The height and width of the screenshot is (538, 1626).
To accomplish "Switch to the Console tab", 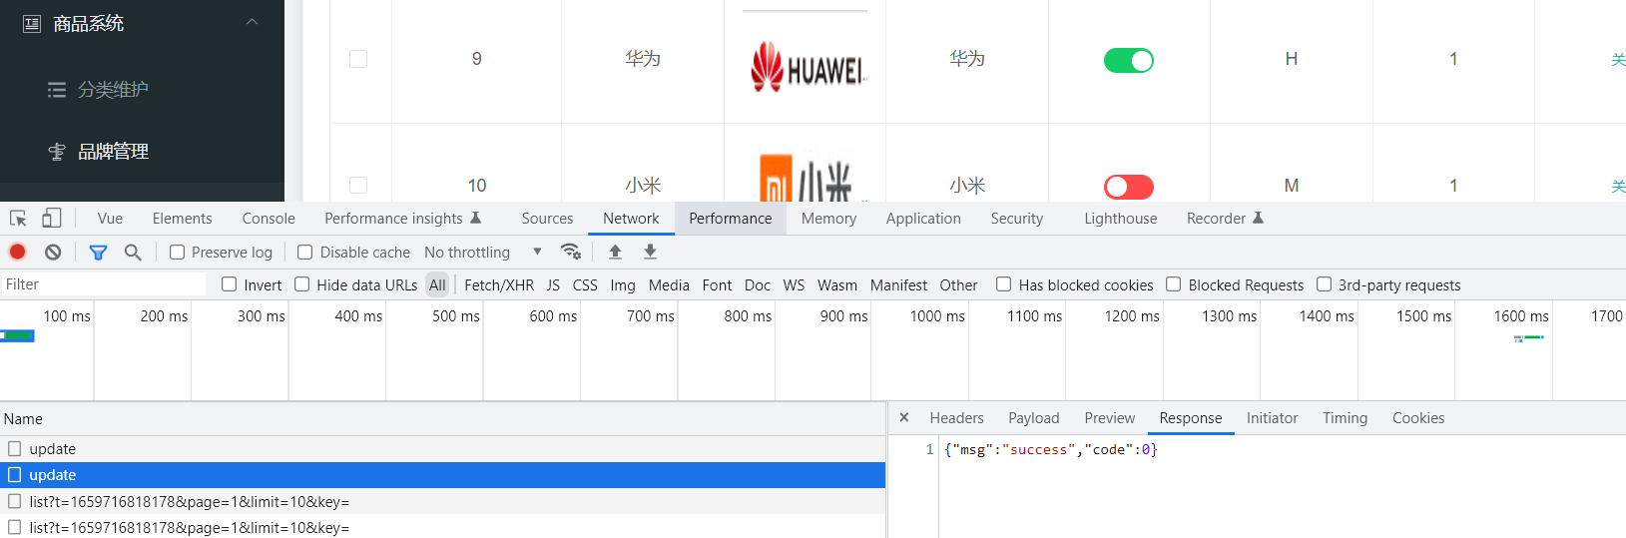I will (x=269, y=219).
